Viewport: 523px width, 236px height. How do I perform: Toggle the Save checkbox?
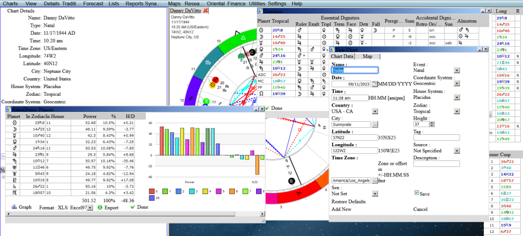point(417,192)
